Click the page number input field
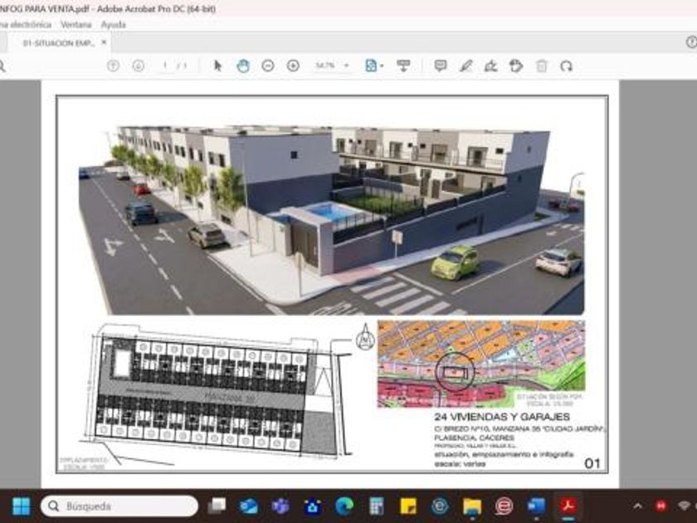The image size is (697, 523). click(166, 66)
